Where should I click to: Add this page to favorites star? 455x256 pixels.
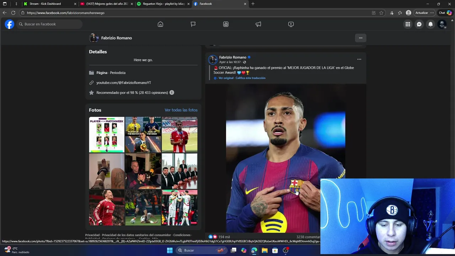click(x=381, y=13)
